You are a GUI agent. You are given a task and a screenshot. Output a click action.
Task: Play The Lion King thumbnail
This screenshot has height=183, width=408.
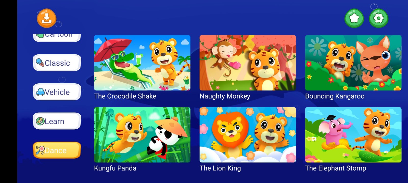pos(248,135)
